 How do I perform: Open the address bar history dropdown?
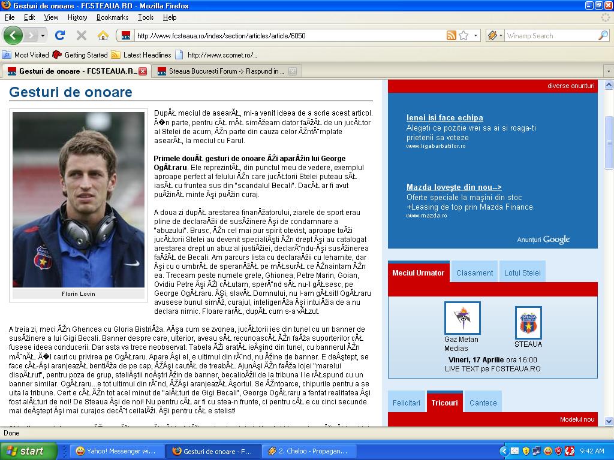point(476,35)
